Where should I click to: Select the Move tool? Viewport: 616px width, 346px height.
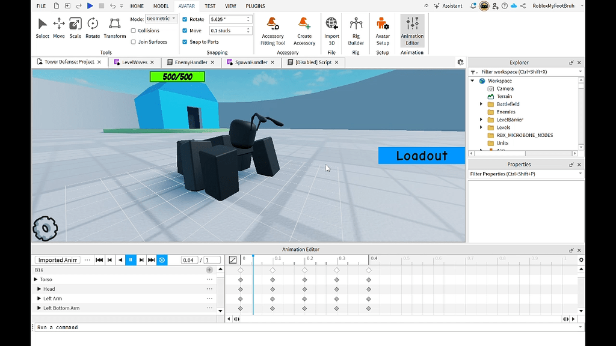tap(58, 27)
